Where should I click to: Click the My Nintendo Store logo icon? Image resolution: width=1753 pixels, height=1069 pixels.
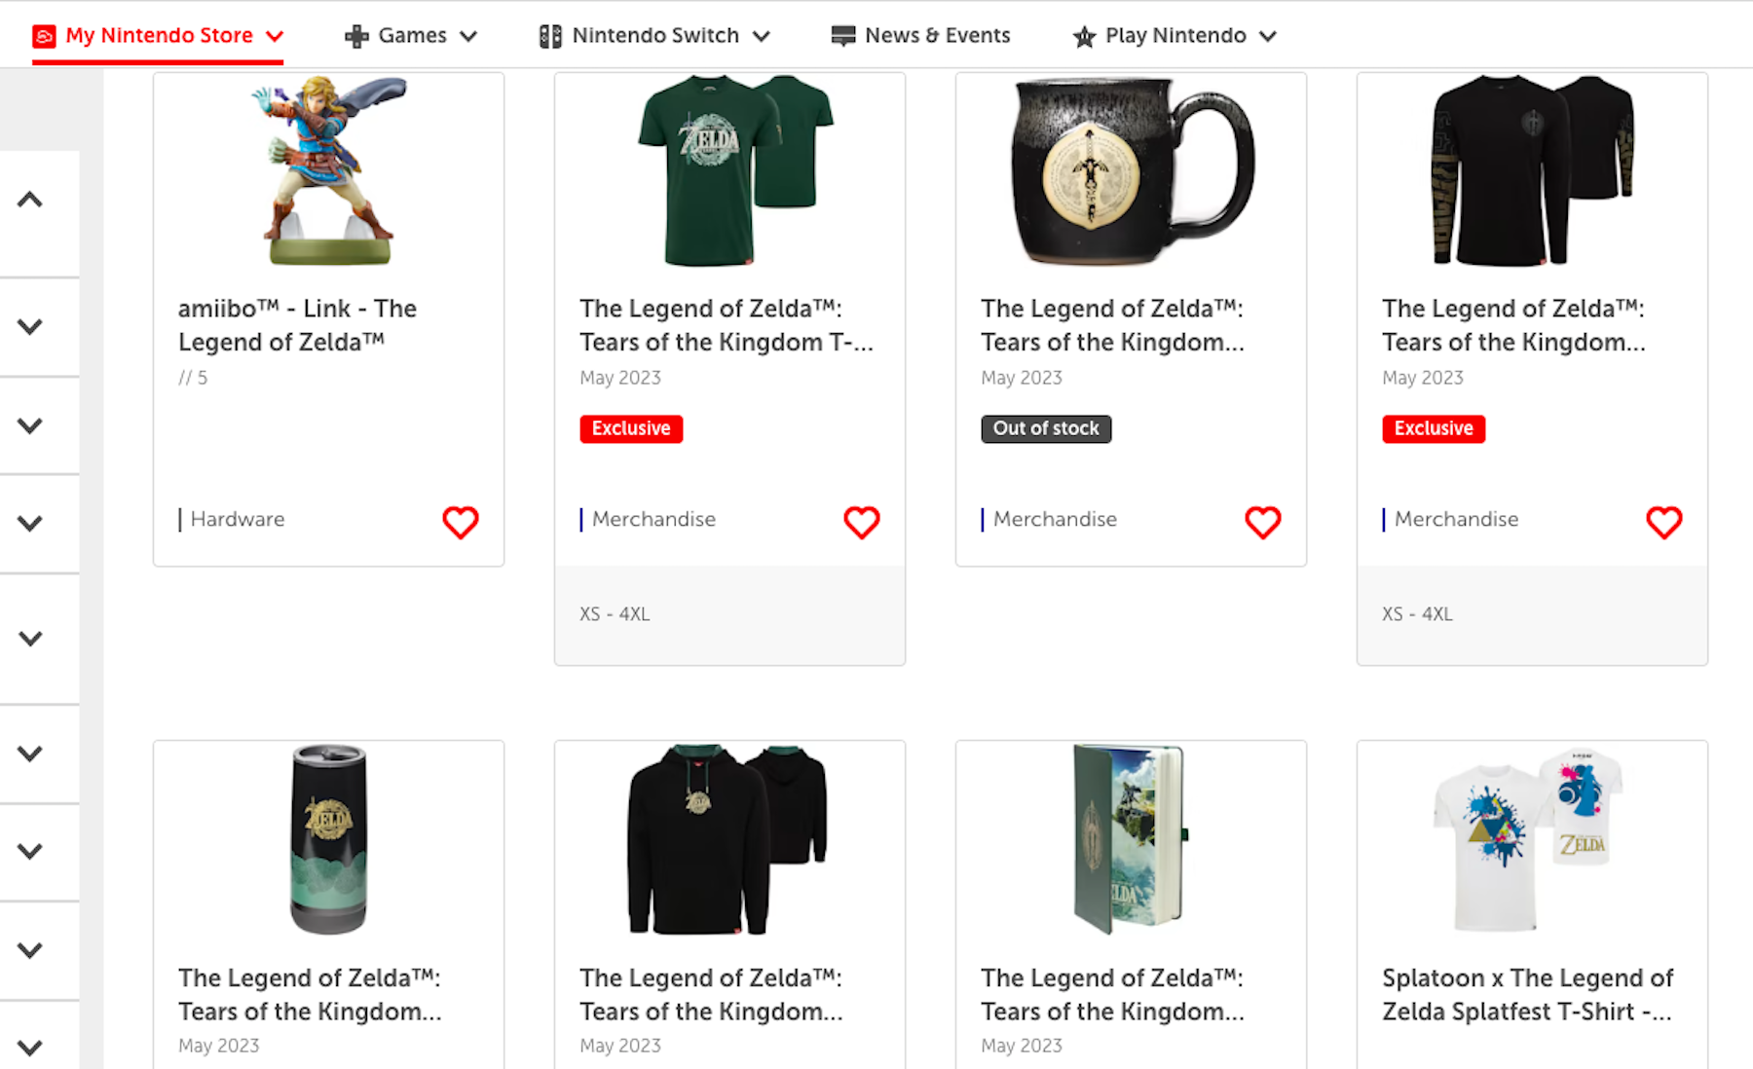(x=45, y=34)
